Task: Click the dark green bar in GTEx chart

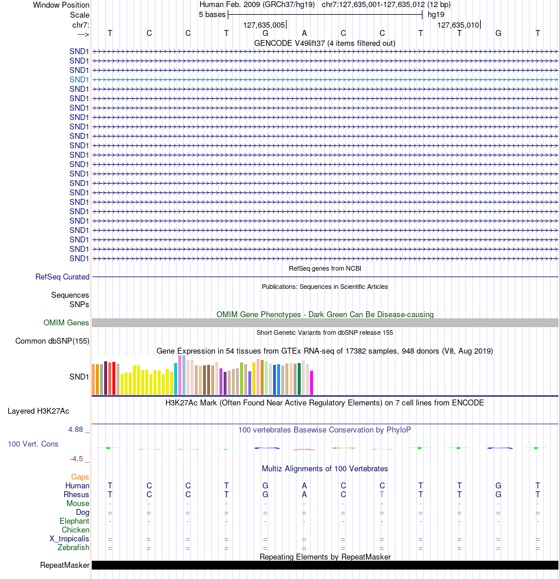Action: [x=299, y=379]
